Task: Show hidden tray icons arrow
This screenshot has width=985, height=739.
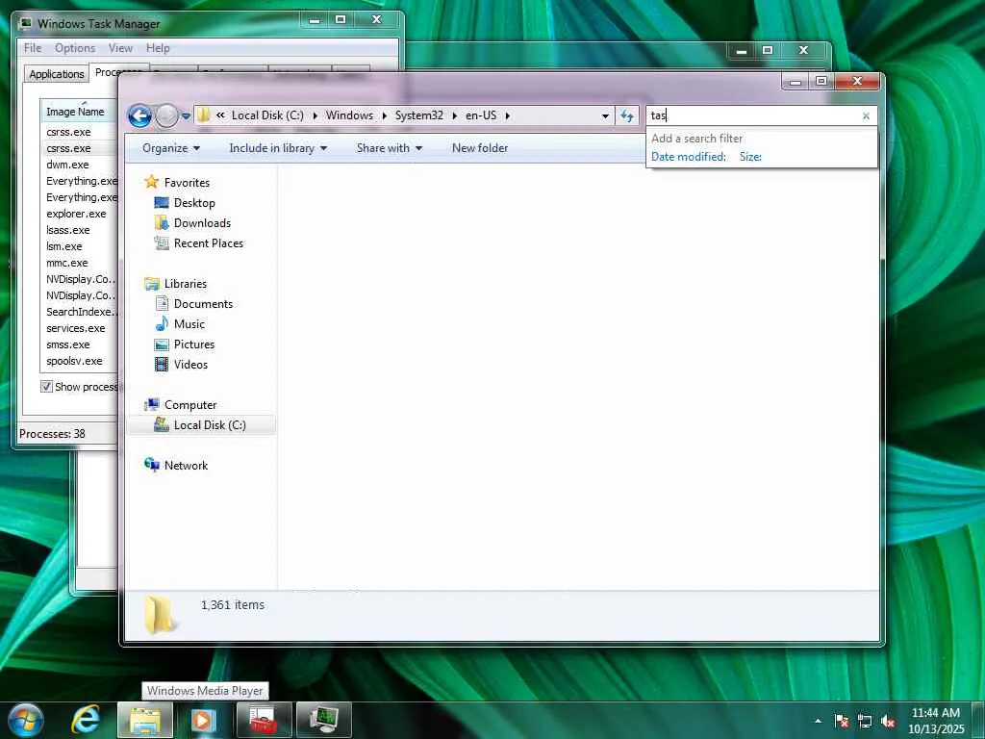Action: [x=818, y=721]
